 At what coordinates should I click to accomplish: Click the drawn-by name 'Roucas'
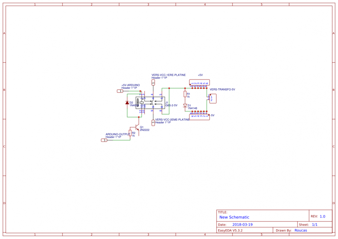[301, 230]
